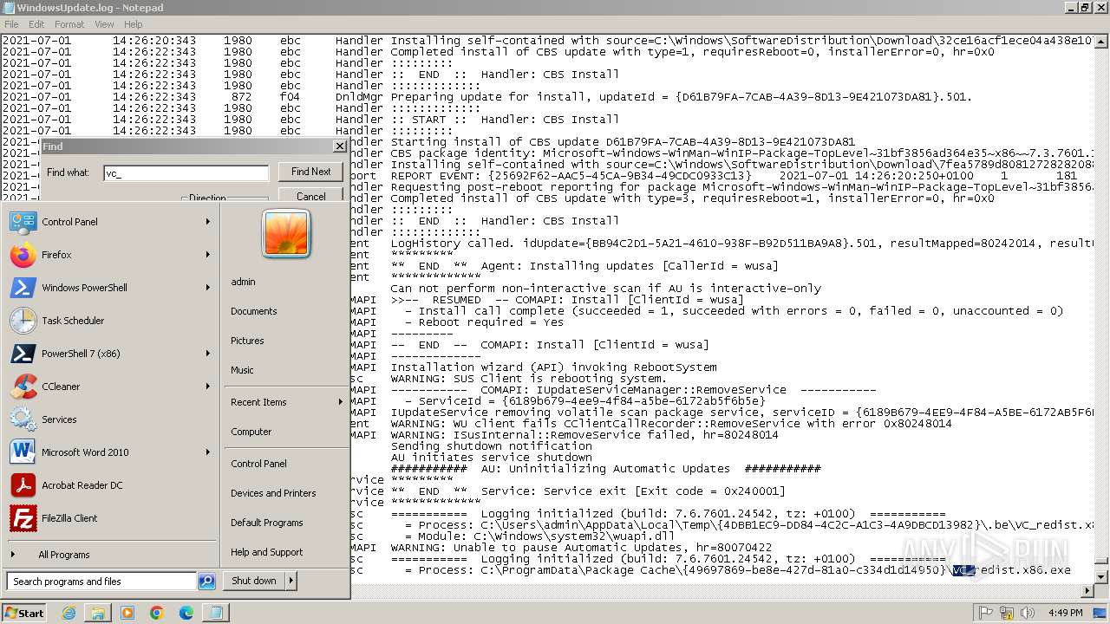This screenshot has height=624, width=1110.
Task: Click the Search programs and files box
Action: coord(101,582)
